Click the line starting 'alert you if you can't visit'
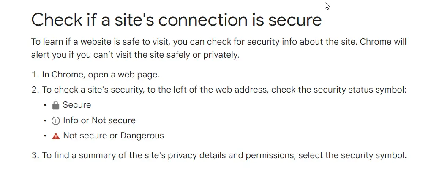This screenshot has height=173, width=442. click(135, 55)
